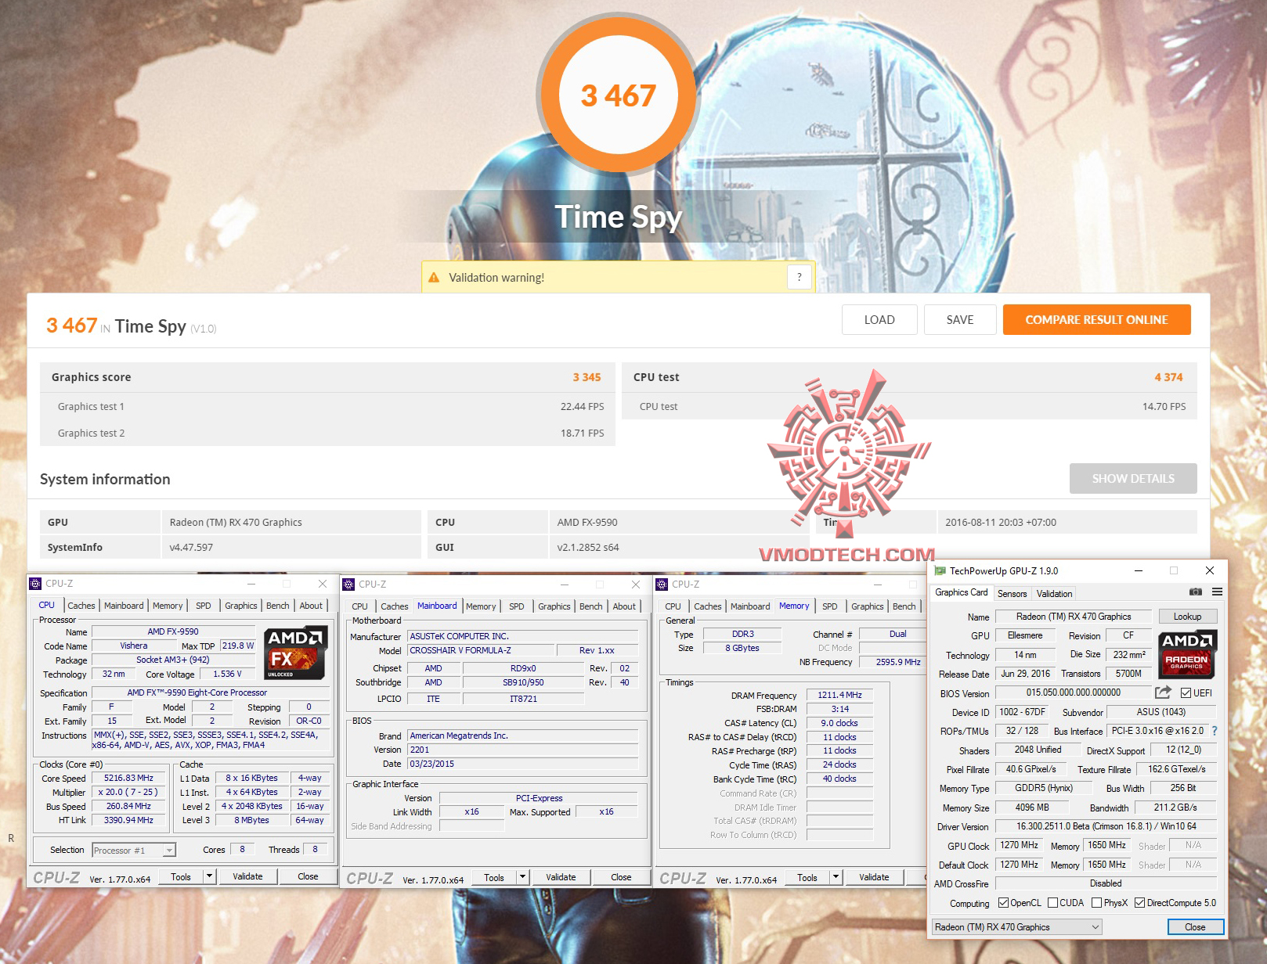Click the SAVE button
Image resolution: width=1267 pixels, height=964 pixels.
click(960, 319)
